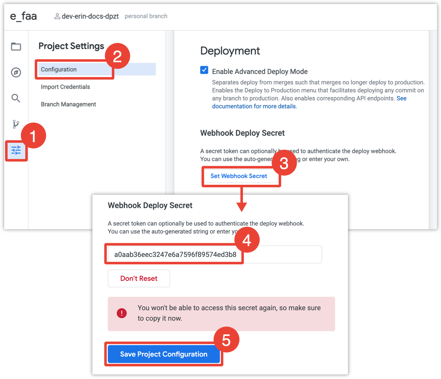
Task: Click the Don't Reset button
Action: 139,278
